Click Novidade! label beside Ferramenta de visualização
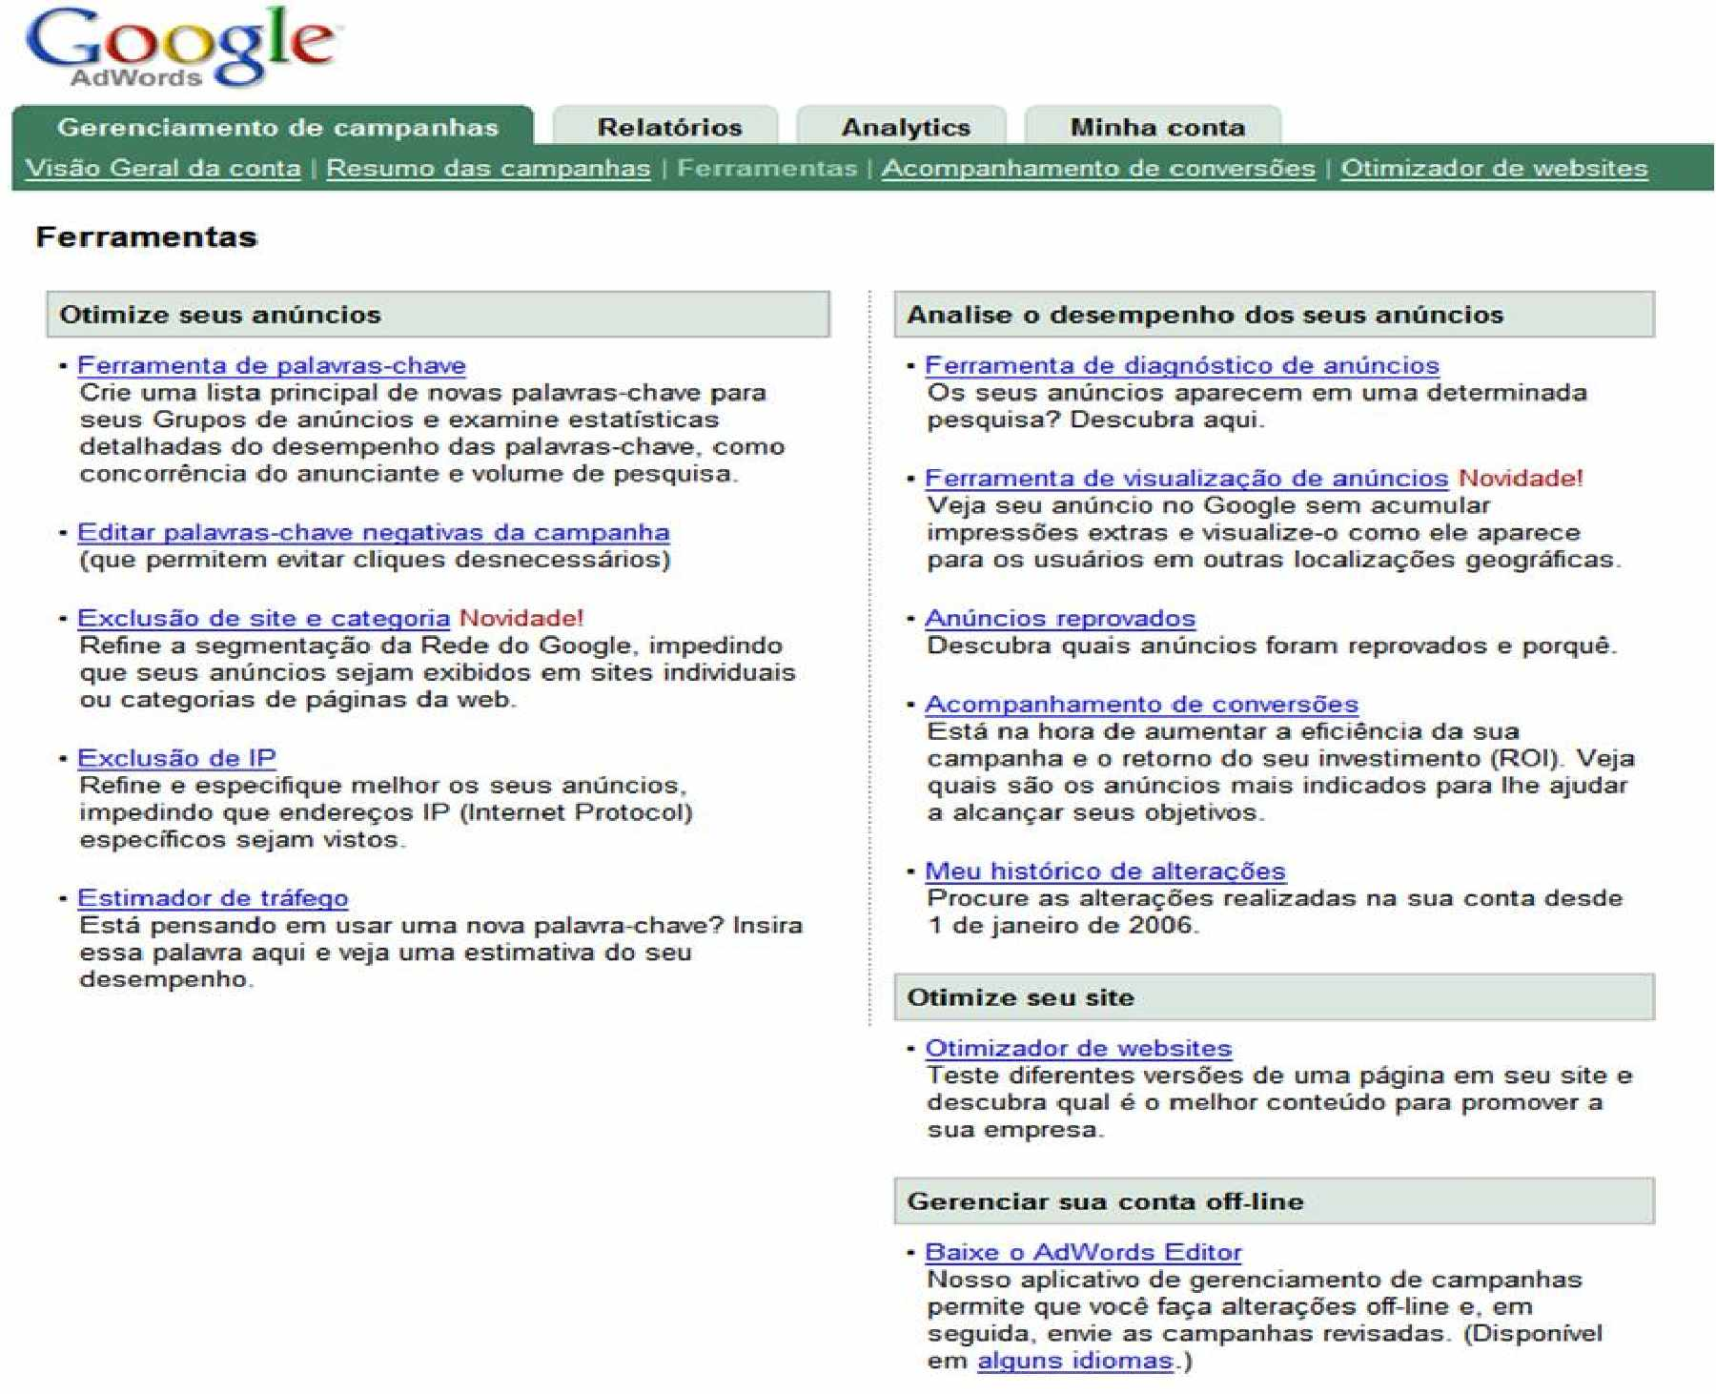This screenshot has width=1716, height=1394. tap(1521, 478)
